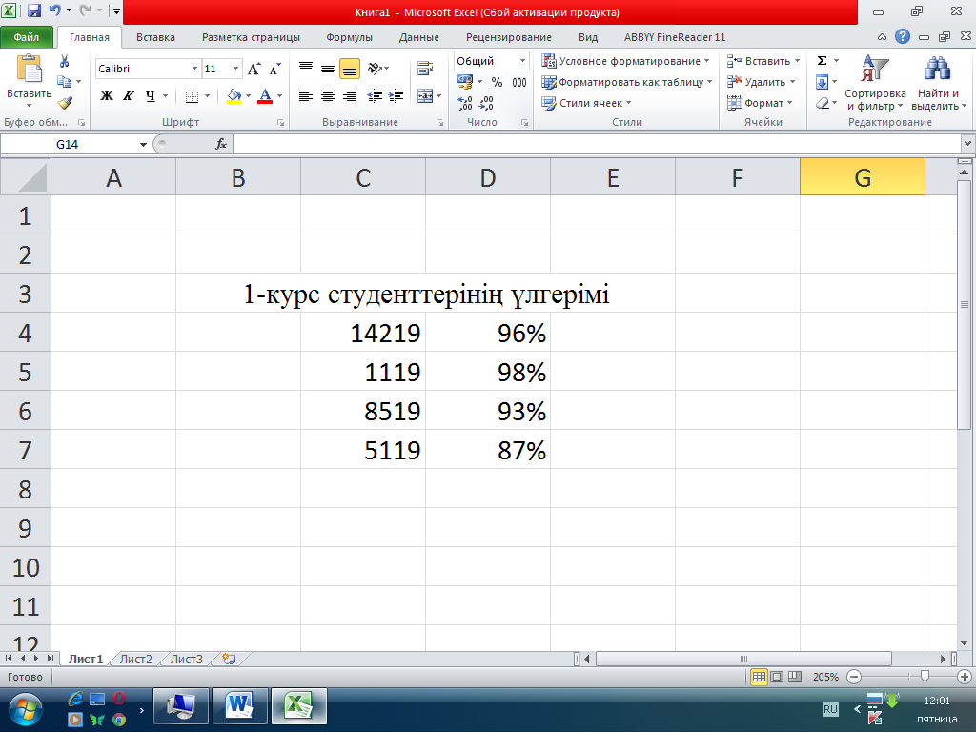
Task: Expand Сортировка и фильтр menu
Action: tap(875, 83)
